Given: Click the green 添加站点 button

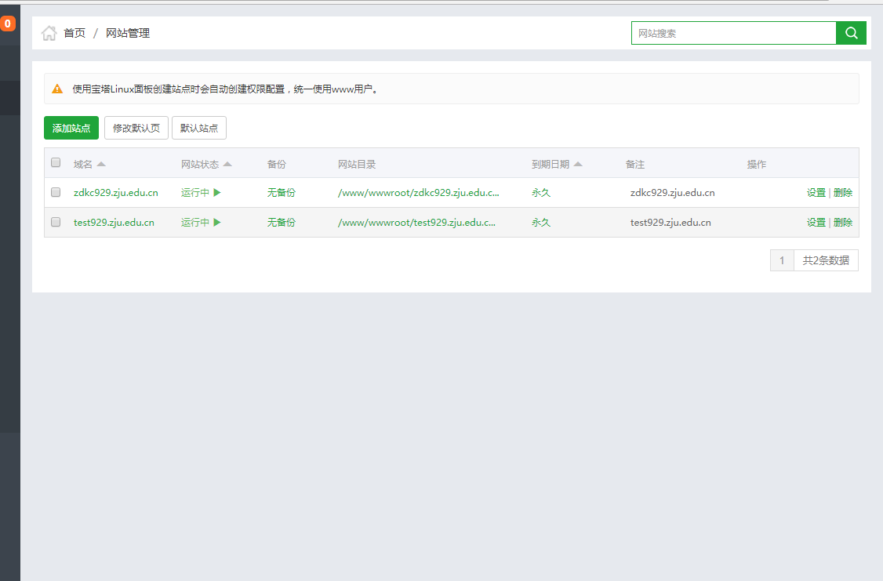Looking at the screenshot, I should tap(71, 128).
